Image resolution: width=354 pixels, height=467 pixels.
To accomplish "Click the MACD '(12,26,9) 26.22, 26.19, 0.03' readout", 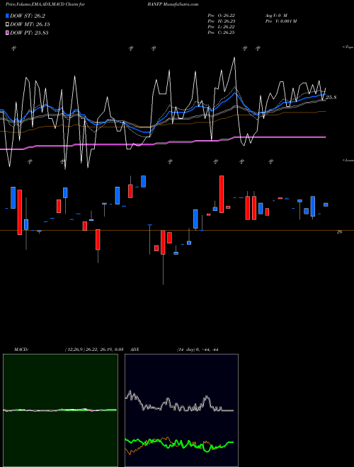I will 94,350.
